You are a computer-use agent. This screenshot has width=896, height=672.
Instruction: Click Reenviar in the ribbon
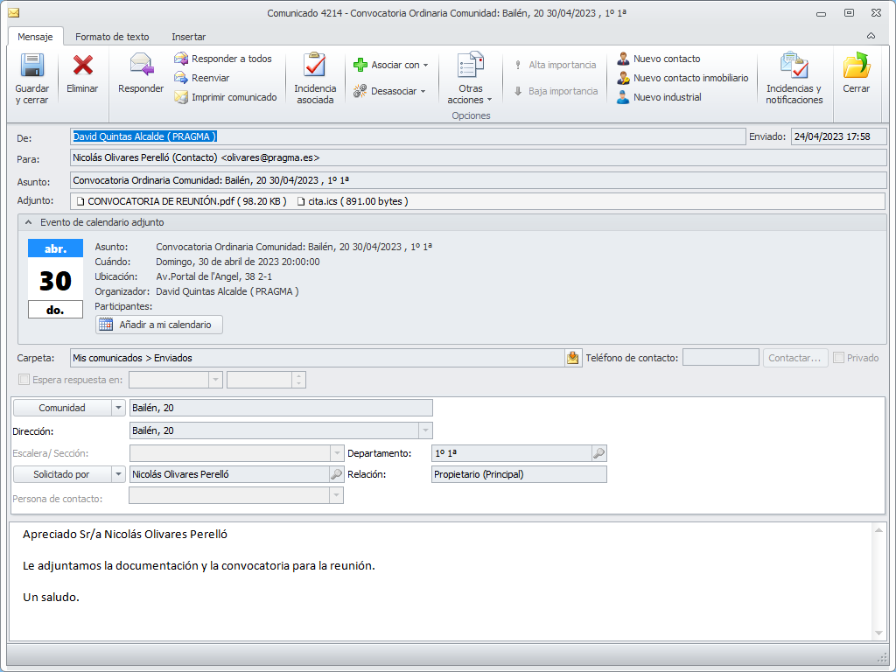click(x=202, y=78)
